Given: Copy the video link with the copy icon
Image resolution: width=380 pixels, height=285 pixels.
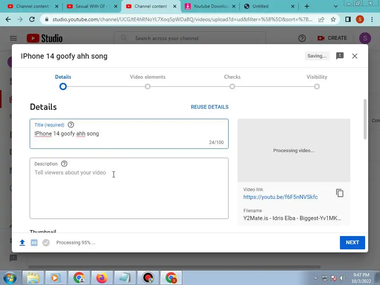Looking at the screenshot, I should click(340, 193).
